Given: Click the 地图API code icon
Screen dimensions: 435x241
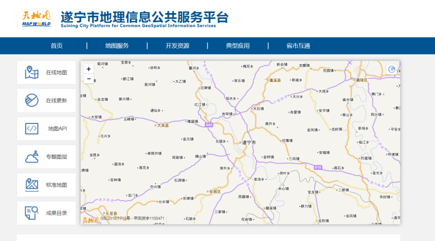Looking at the screenshot, I should click(32, 129).
